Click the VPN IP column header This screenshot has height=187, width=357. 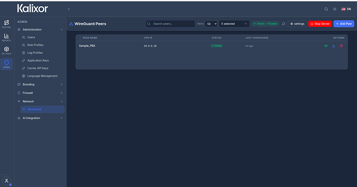coord(148,38)
